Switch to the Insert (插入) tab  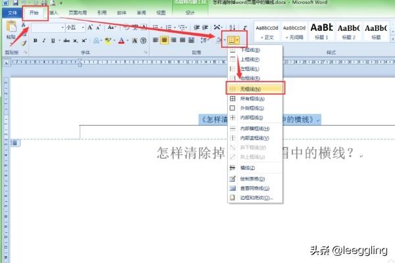[53, 12]
